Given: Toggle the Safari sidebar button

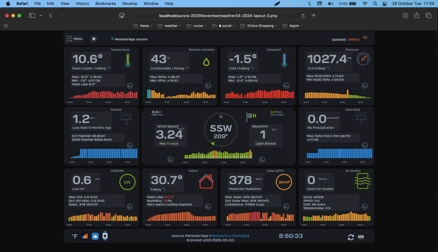Looking at the screenshot, I should (32, 16).
